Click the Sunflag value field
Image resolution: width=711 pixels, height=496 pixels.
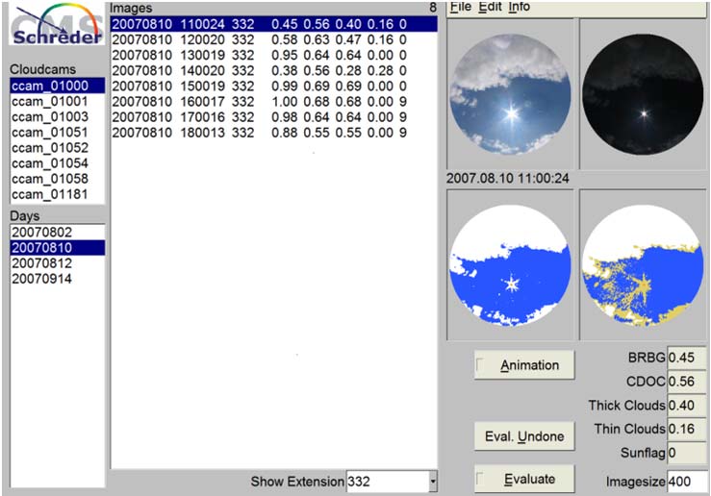687,452
